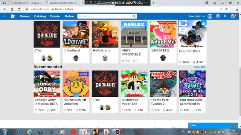The width and height of the screenshot is (241, 135).
Task: Click See All for Recommended games
Action: point(199,67)
